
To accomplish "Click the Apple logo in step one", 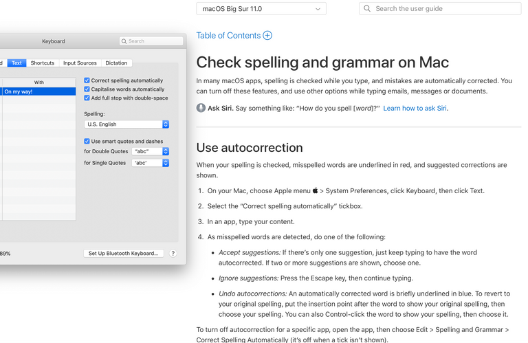I will [315, 190].
